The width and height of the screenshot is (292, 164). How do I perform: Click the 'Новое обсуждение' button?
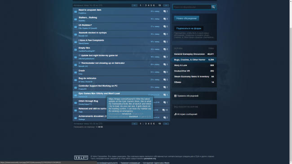point(186,18)
